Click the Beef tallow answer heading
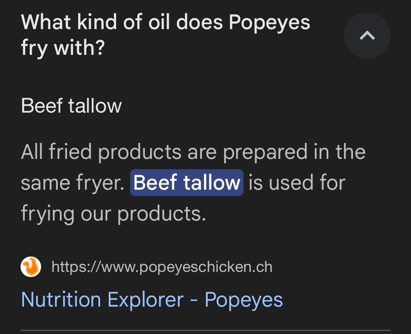411x334 pixels. 71,106
